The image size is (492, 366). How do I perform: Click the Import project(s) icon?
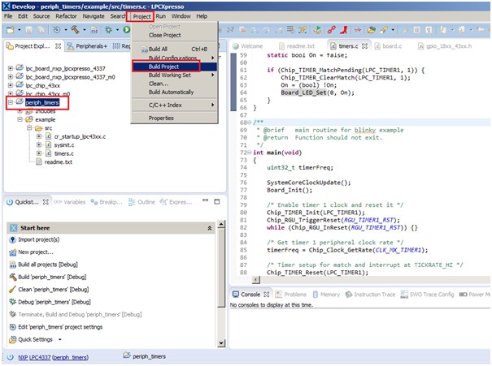click(x=11, y=241)
